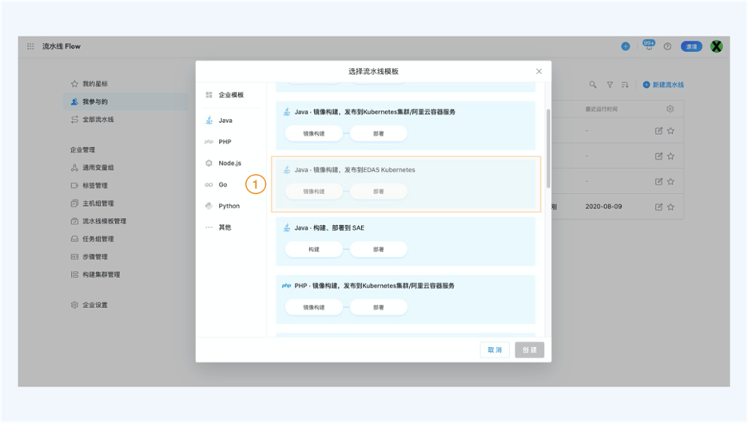Open the sort order icon
This screenshot has height=423, width=748.
[x=625, y=85]
